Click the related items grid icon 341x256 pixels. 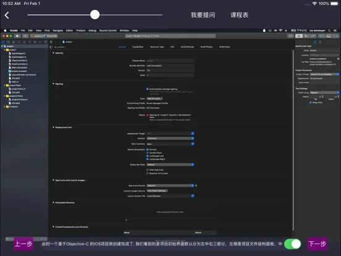tap(51, 42)
